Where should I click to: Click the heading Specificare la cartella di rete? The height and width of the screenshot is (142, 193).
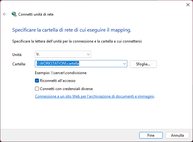(x=72, y=30)
